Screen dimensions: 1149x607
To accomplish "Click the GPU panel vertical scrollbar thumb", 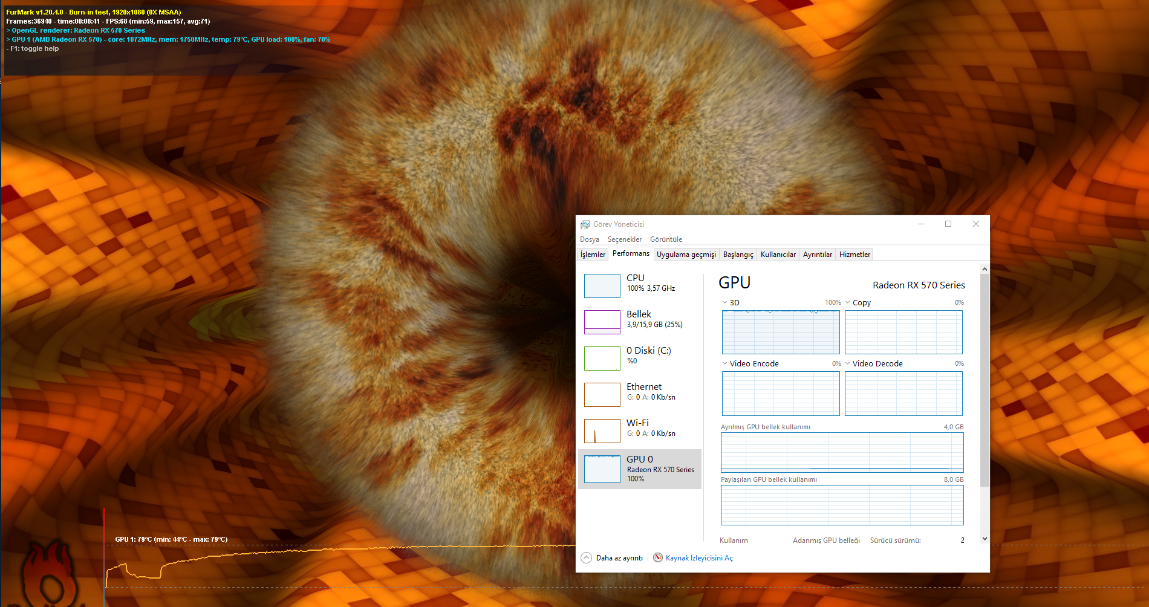I will tap(985, 380).
